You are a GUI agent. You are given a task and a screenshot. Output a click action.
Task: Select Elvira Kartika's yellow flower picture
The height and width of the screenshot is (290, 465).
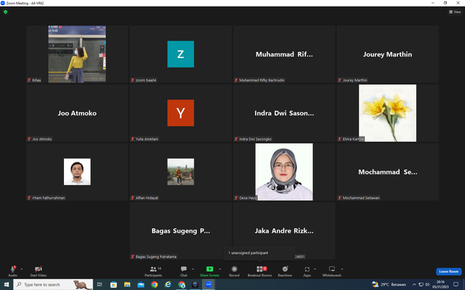(x=387, y=113)
